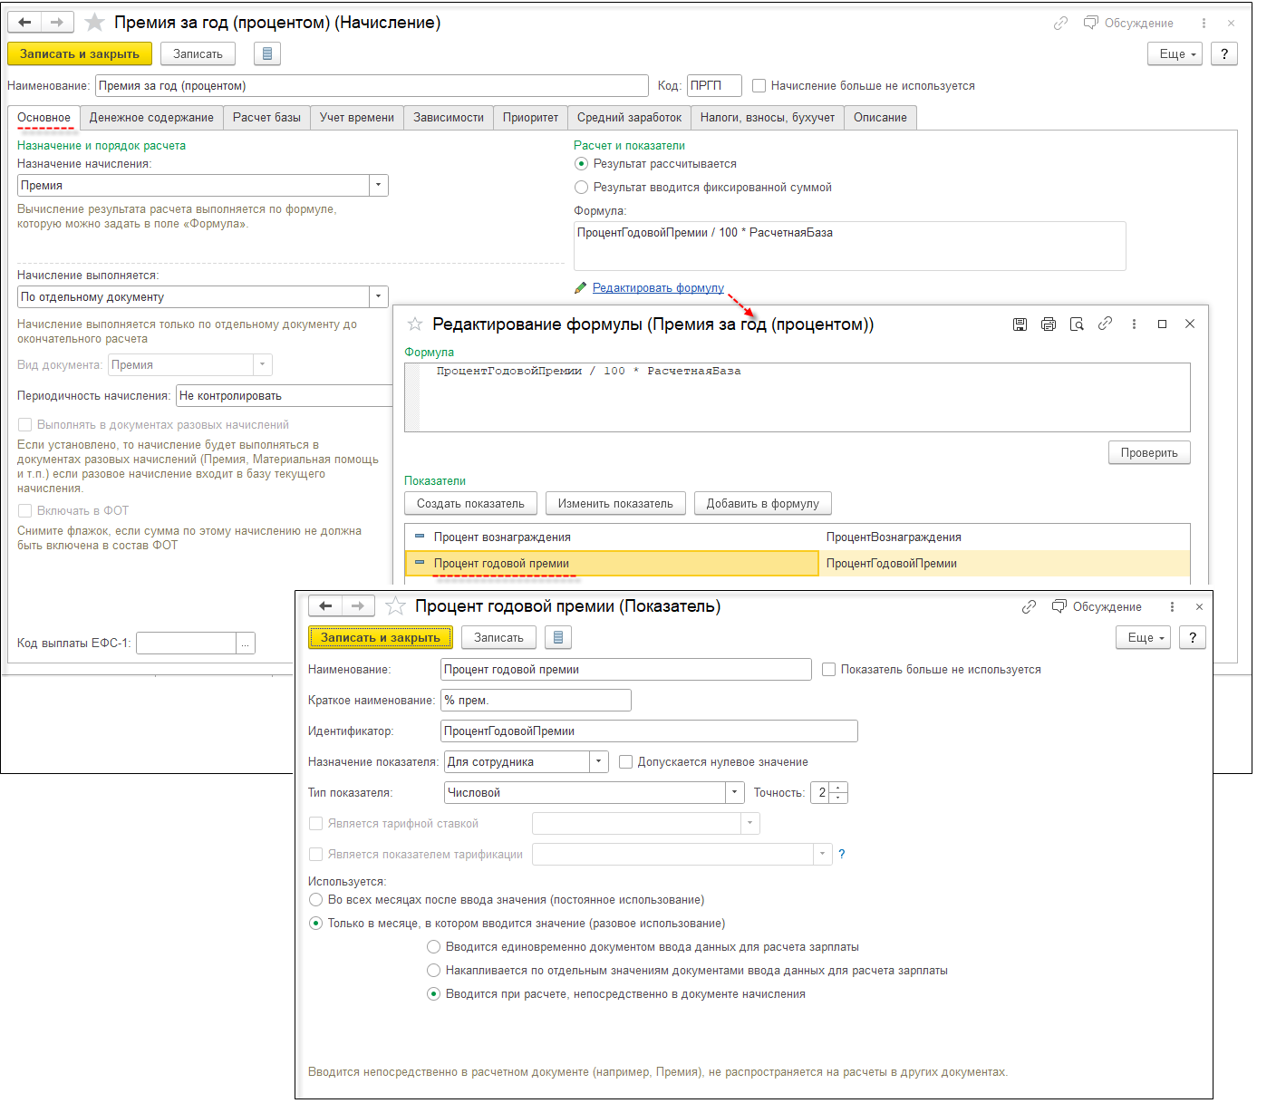This screenshot has width=1286, height=1113.
Task: Click Добавить в формулу button
Action: tap(763, 503)
